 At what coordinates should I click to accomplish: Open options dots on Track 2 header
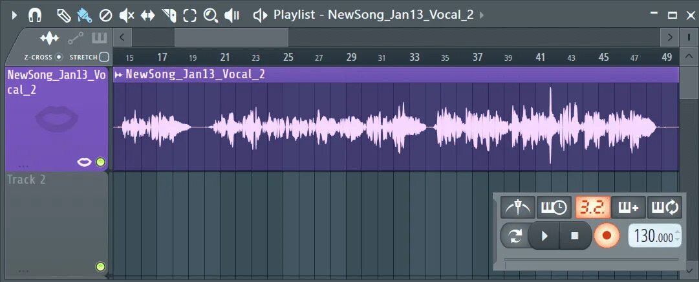click(x=24, y=271)
